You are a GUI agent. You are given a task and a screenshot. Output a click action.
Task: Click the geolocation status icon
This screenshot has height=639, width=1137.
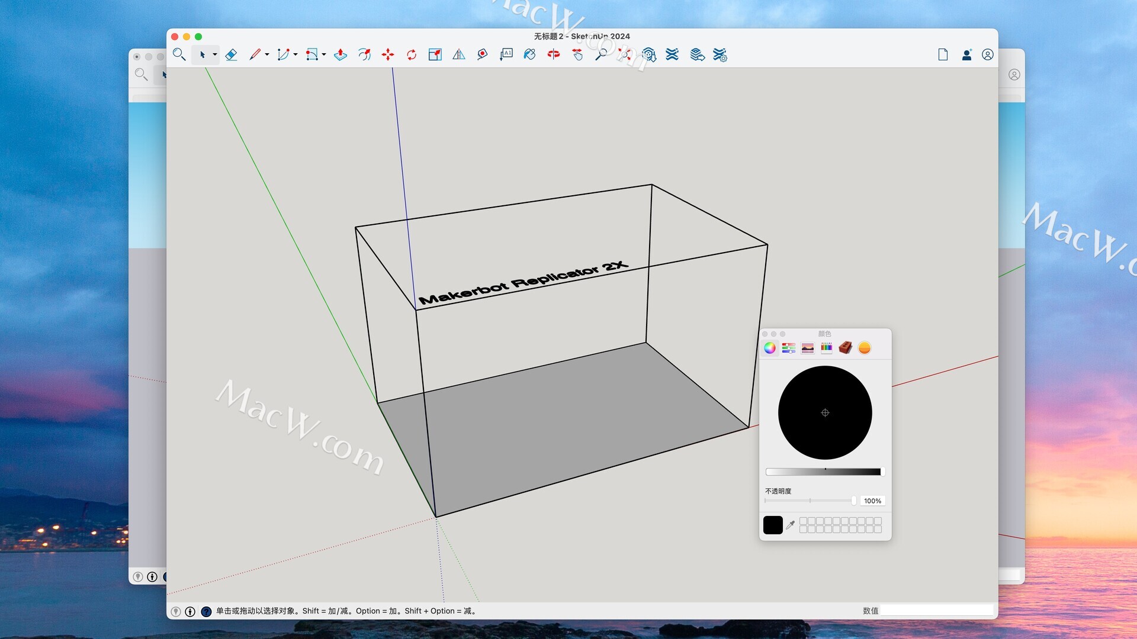[176, 611]
